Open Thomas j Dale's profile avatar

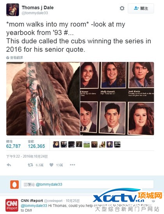(x=12, y=10)
